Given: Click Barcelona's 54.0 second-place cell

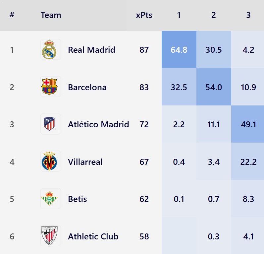Looking at the screenshot, I should pos(214,87).
